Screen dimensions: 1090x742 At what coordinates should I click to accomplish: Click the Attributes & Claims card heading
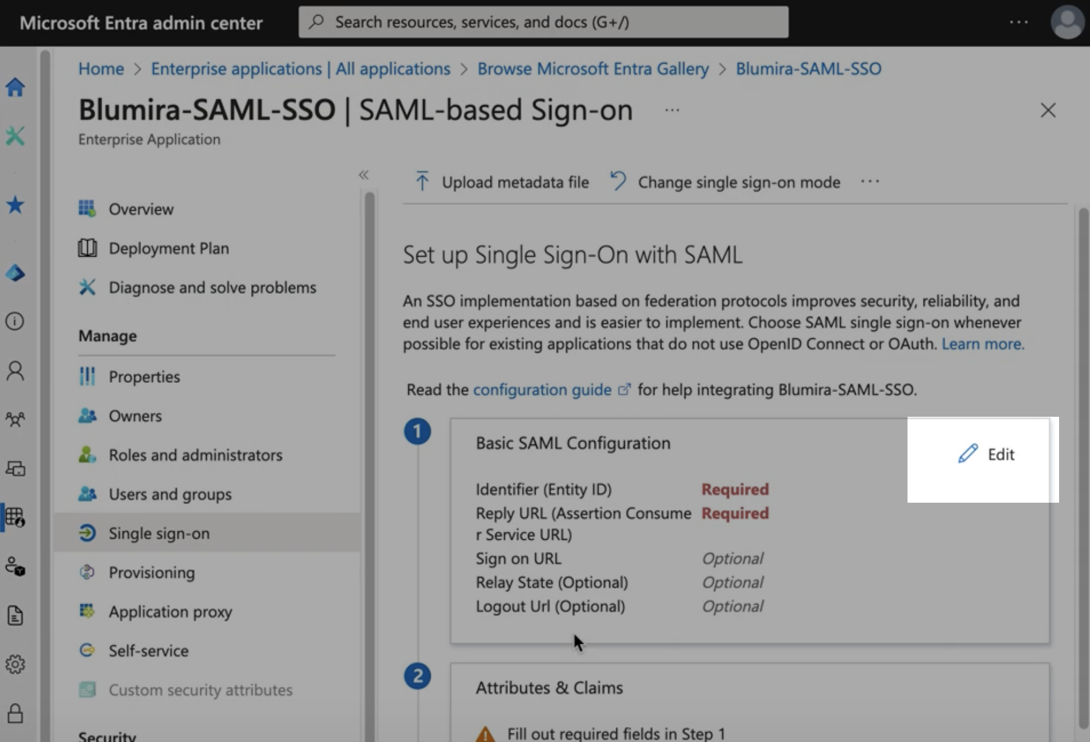coord(549,688)
